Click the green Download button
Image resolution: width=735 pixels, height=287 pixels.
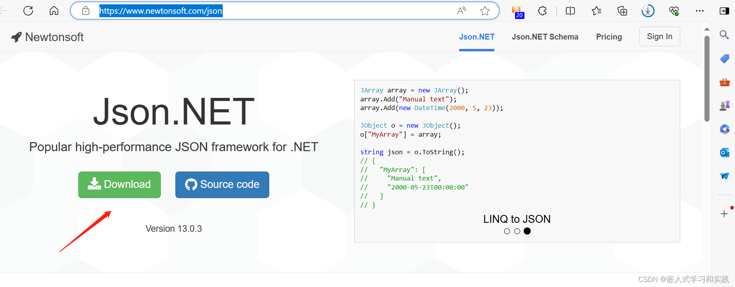[119, 184]
